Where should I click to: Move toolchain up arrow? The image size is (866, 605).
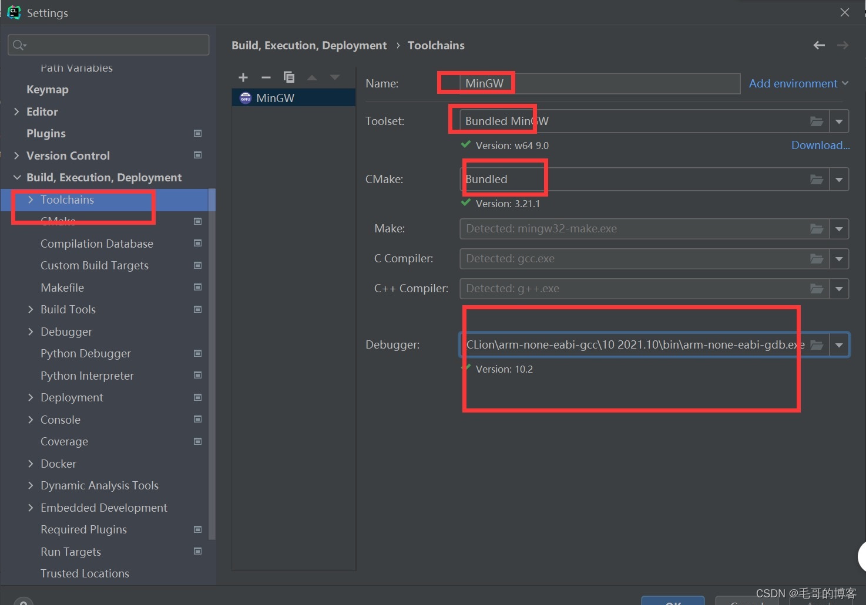(x=312, y=77)
